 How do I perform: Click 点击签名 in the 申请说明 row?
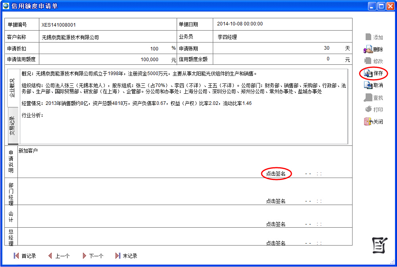[x=276, y=174]
